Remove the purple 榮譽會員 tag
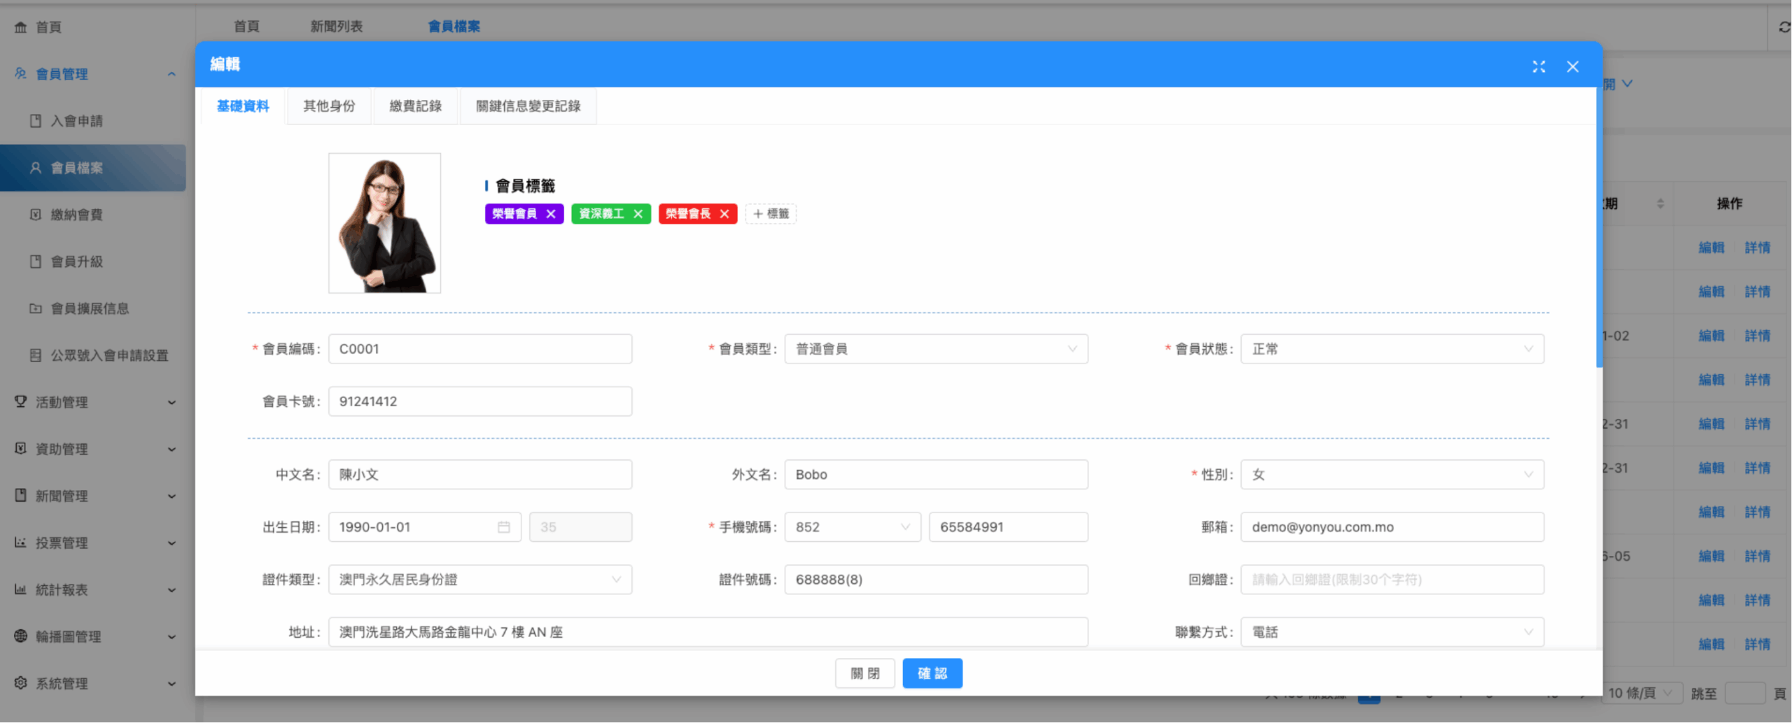This screenshot has height=723, width=1792. coord(551,214)
